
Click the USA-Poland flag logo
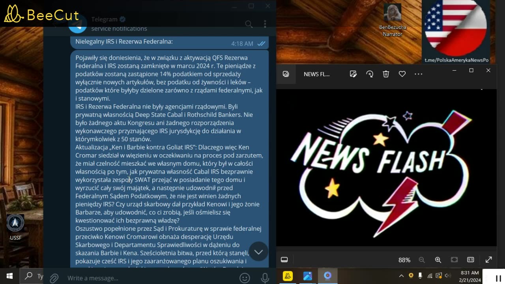point(455,28)
